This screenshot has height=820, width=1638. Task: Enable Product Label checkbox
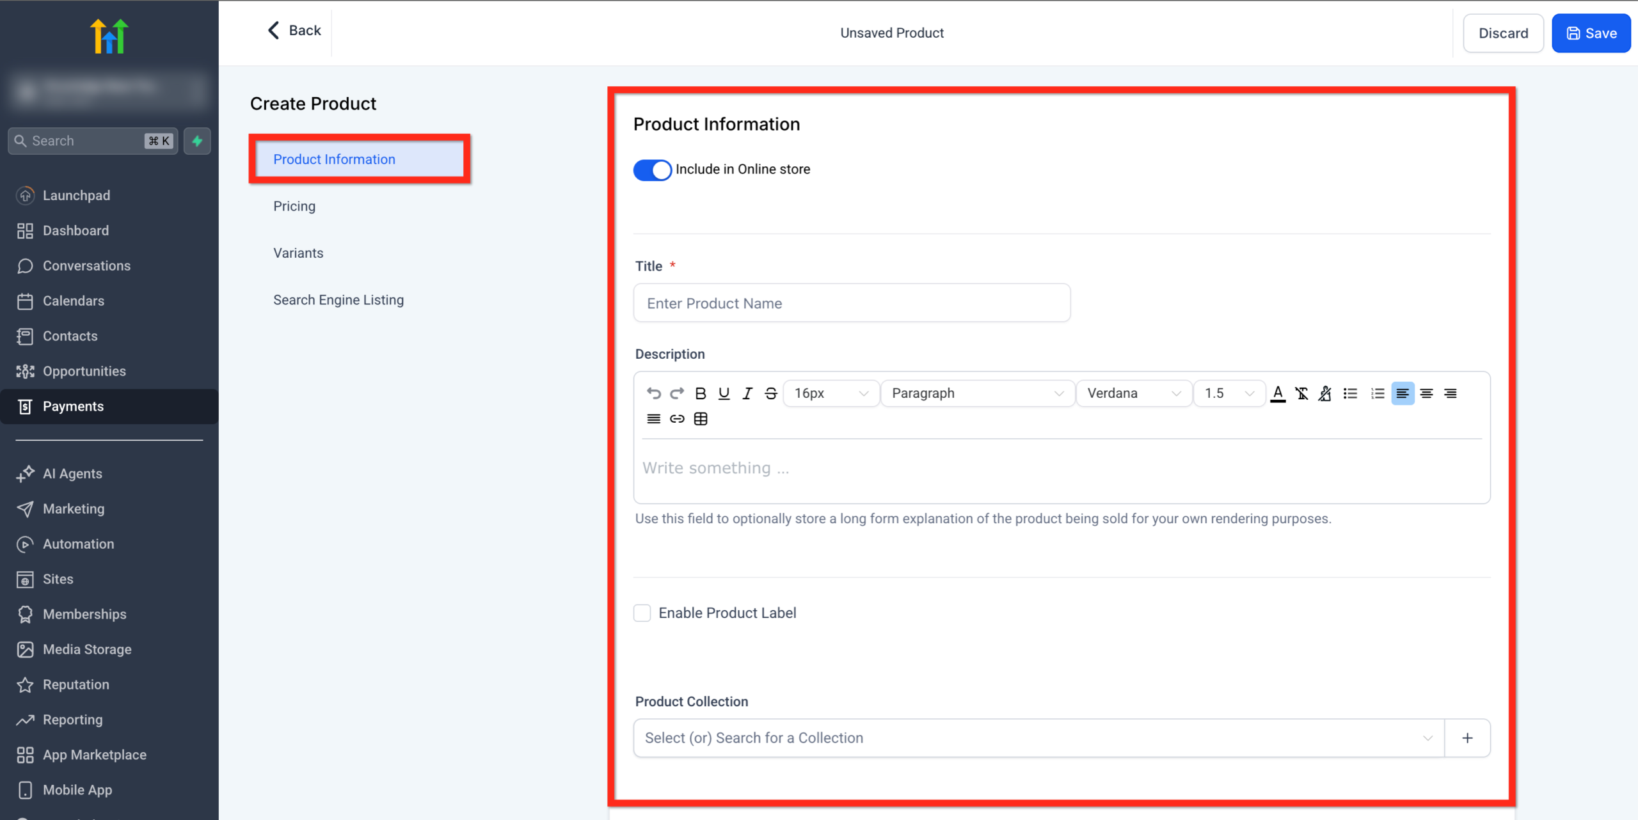coord(641,613)
